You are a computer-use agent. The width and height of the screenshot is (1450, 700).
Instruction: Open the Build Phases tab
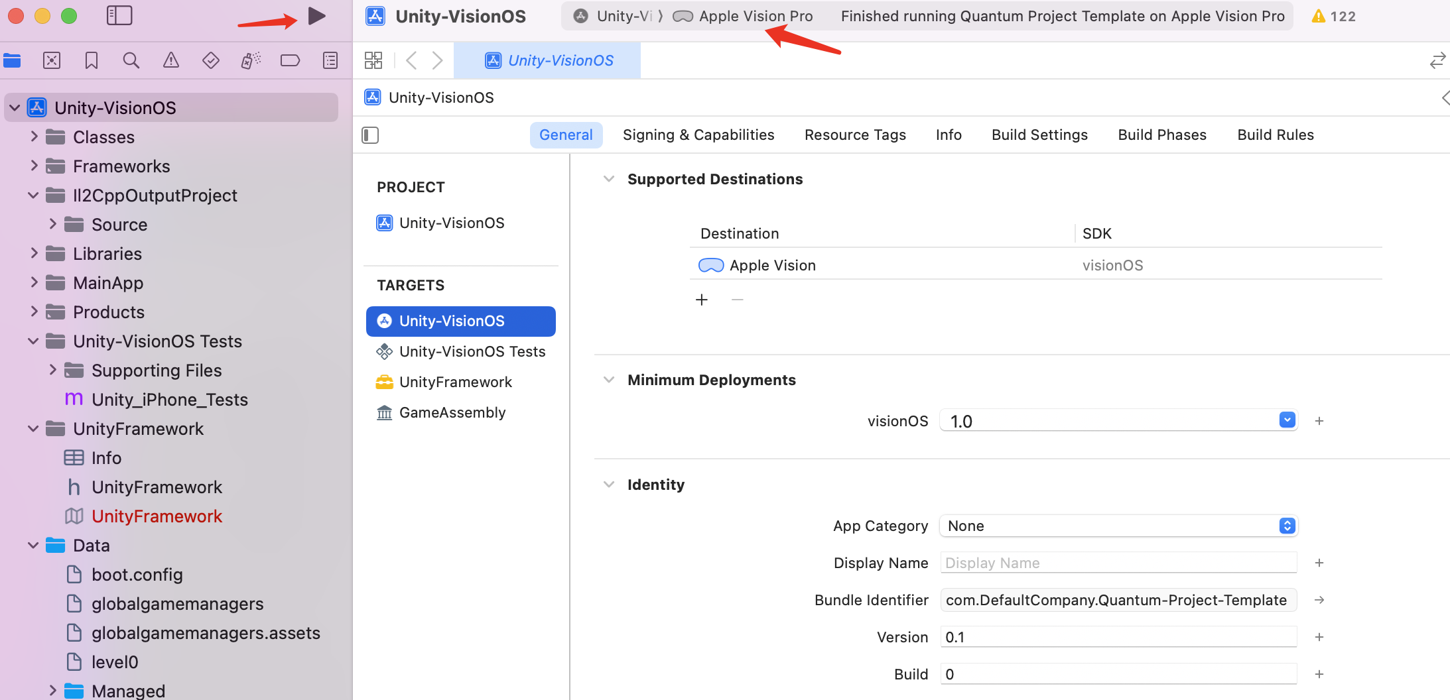(x=1162, y=135)
